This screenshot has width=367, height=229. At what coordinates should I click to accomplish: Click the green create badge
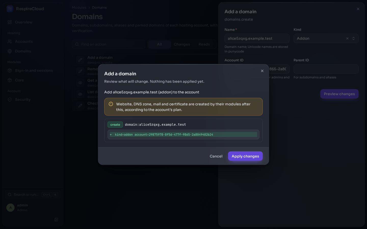[115, 125]
